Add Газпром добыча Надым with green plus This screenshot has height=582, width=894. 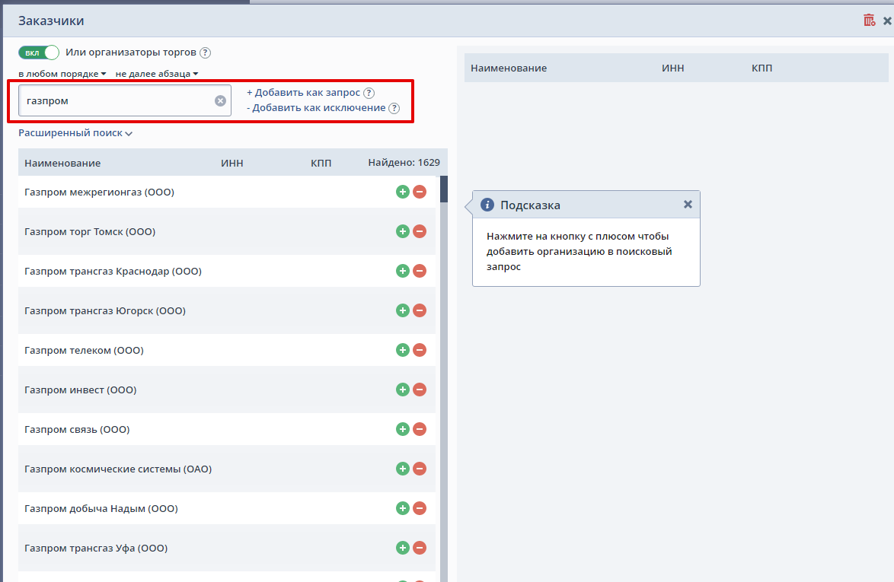403,508
